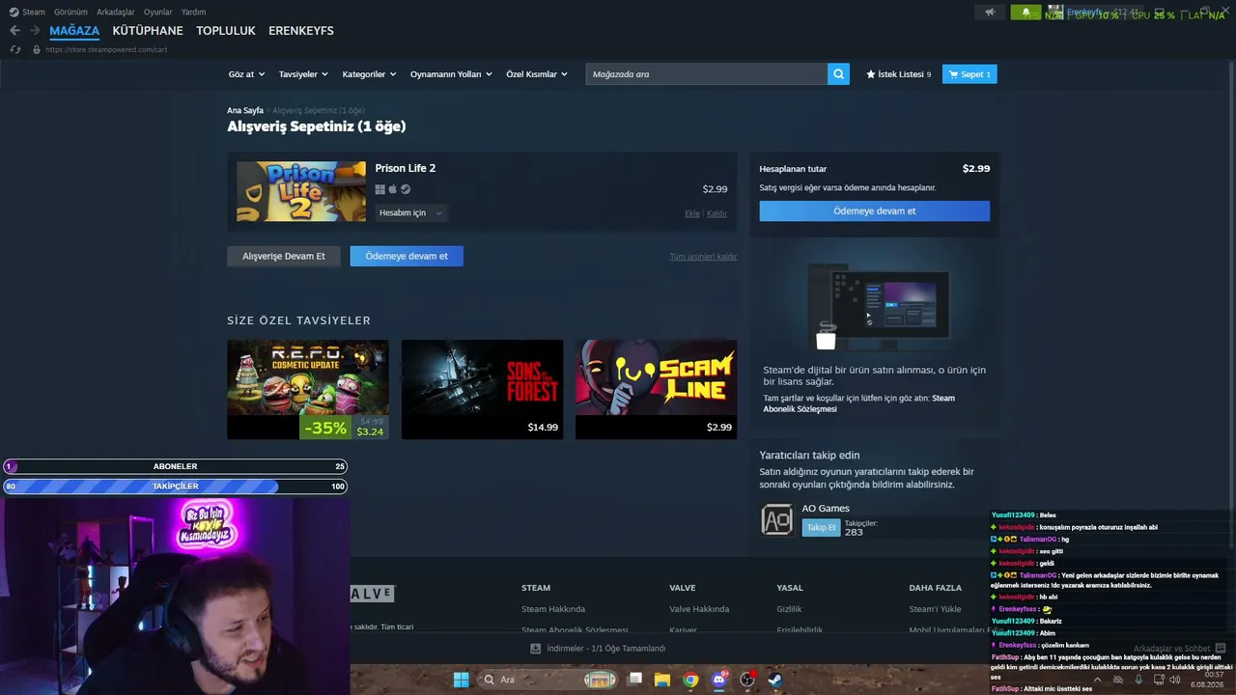
Task: Open the Hesabım için purchase dropdown
Action: [410, 213]
